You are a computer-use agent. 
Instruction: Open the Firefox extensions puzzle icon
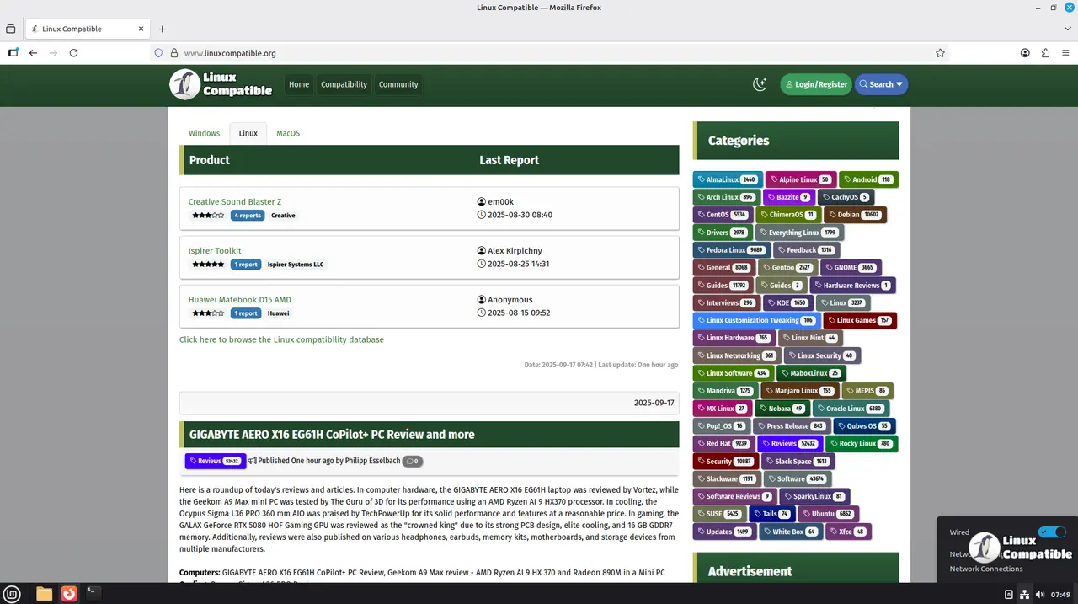1045,53
